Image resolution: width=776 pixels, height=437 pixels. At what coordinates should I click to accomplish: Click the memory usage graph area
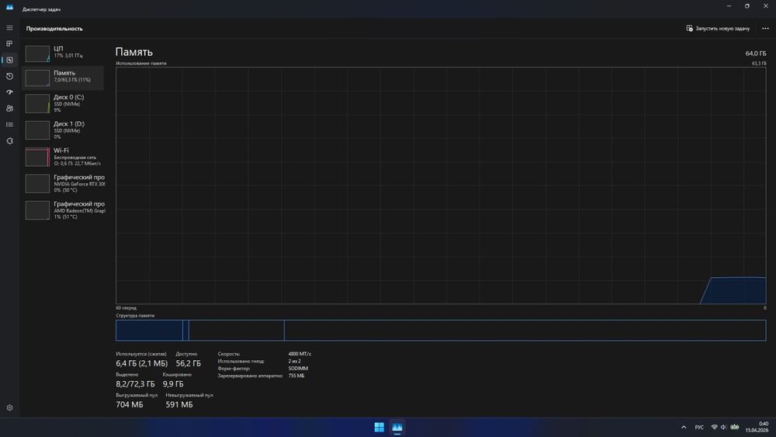pos(441,186)
